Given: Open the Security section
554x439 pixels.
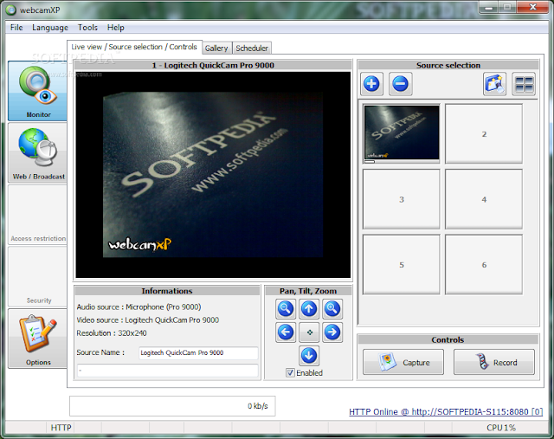Looking at the screenshot, I should click(x=37, y=276).
